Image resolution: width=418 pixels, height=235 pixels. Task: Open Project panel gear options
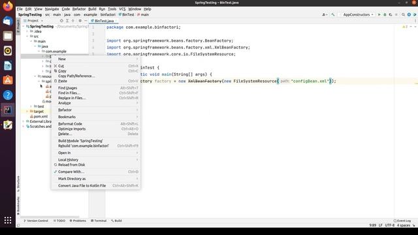click(x=80, y=20)
